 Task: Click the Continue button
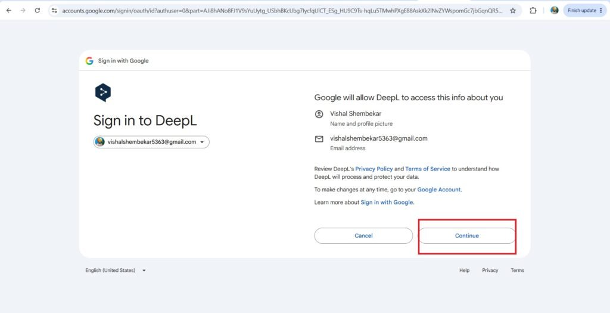click(x=467, y=236)
